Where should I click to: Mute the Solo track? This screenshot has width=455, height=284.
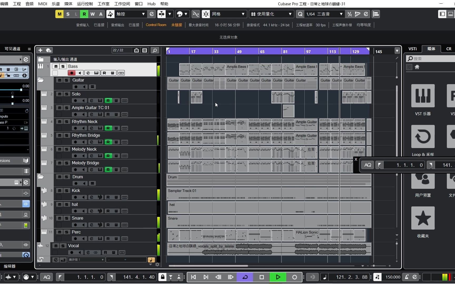pyautogui.click(x=60, y=94)
